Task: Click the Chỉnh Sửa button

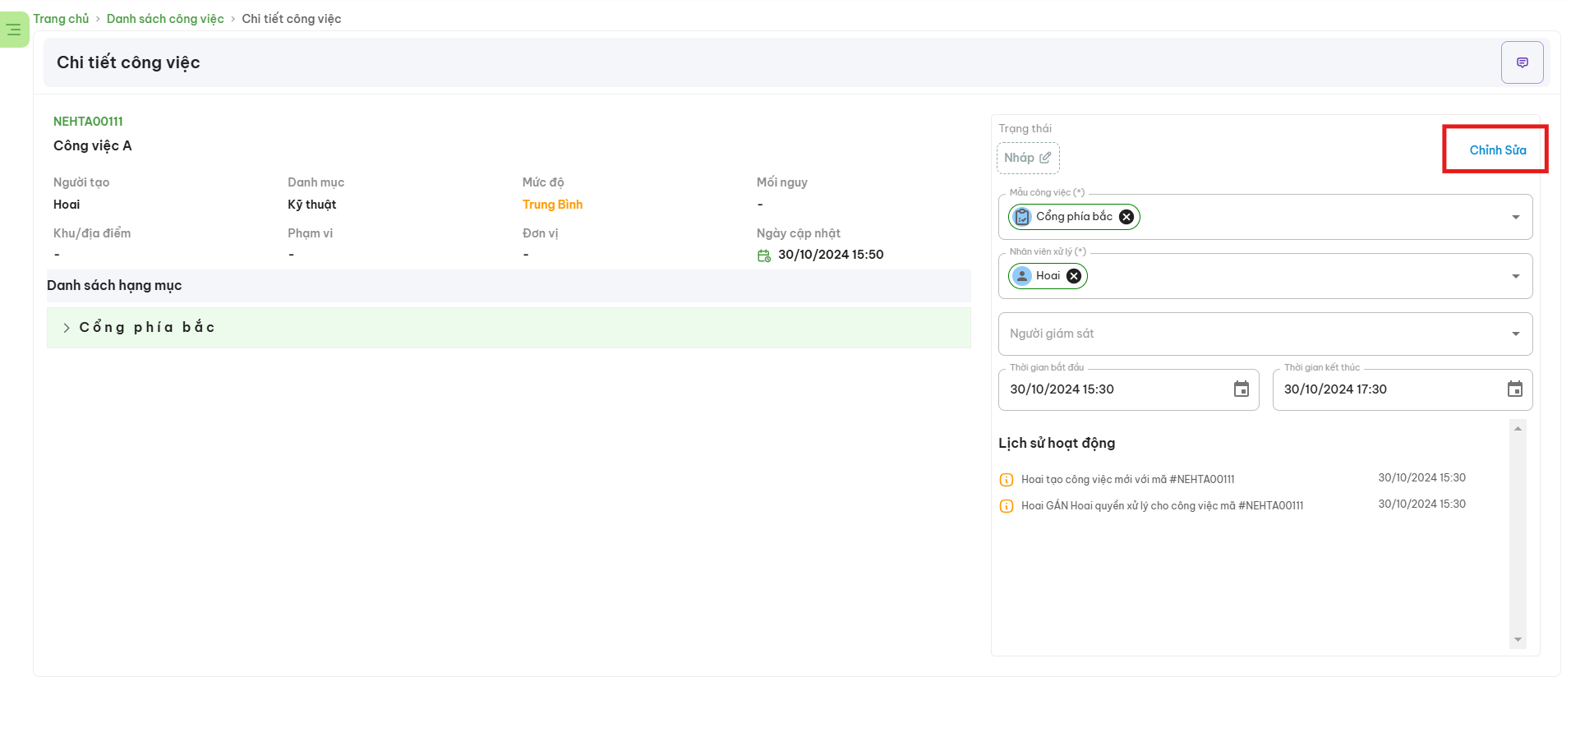Action: click(1497, 150)
